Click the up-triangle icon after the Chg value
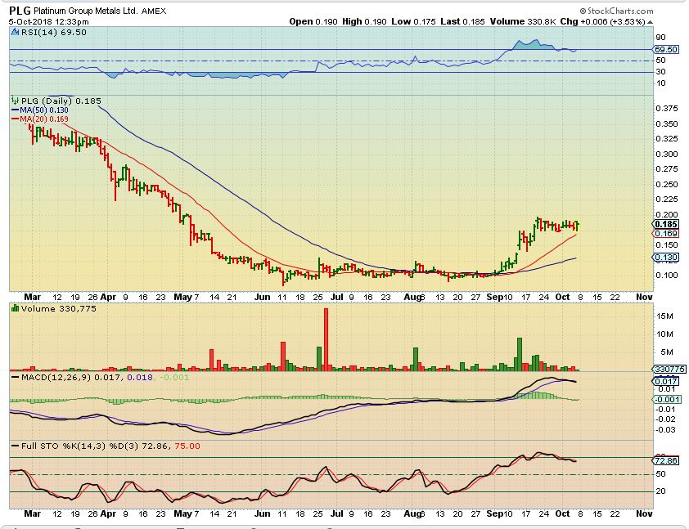689x529 pixels. click(x=650, y=22)
